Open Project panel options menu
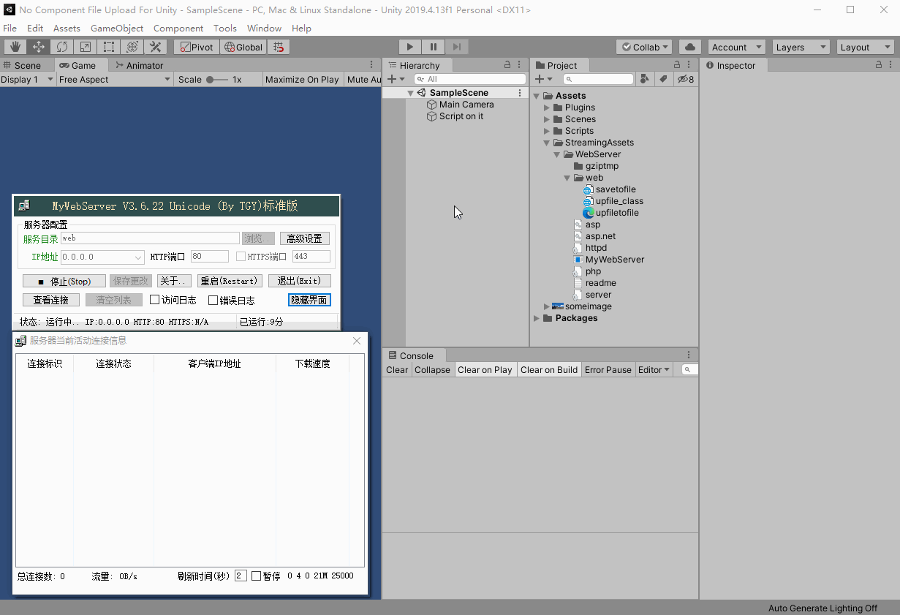The image size is (900, 615). (689, 65)
